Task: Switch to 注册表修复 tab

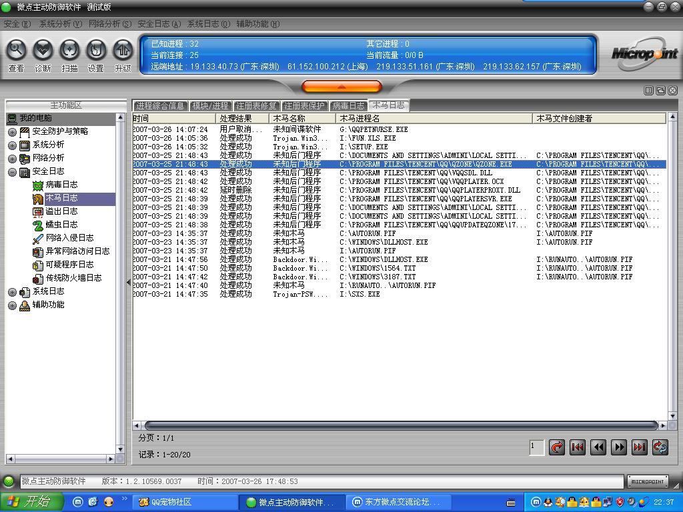Action: [x=257, y=106]
